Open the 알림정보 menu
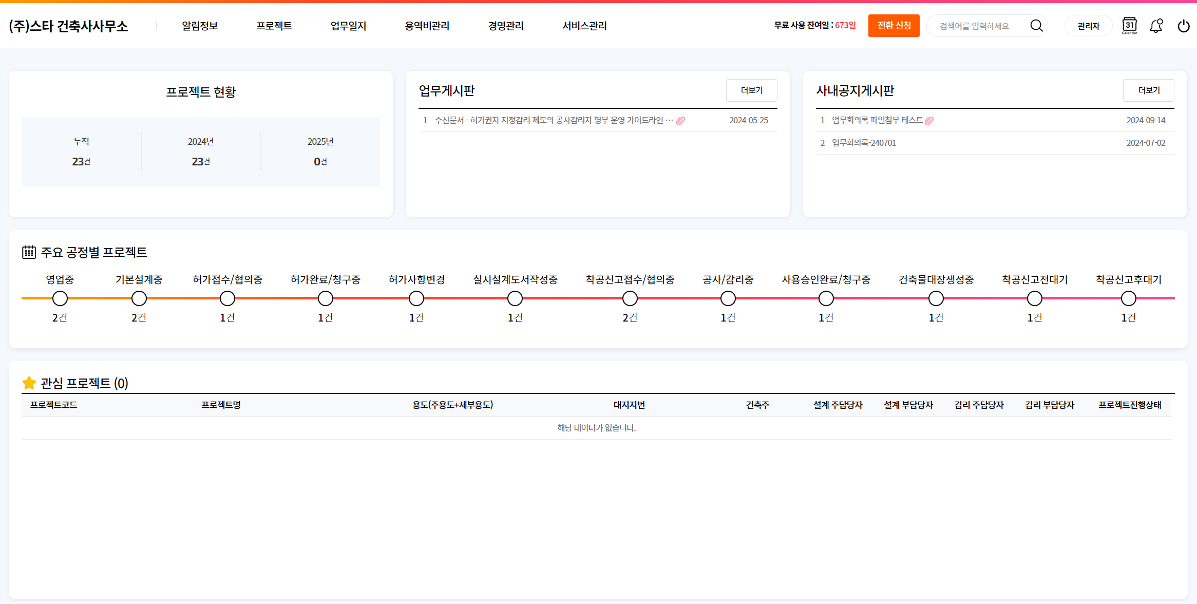 tap(200, 26)
